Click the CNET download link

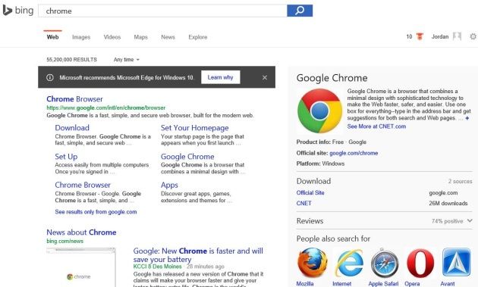304,203
